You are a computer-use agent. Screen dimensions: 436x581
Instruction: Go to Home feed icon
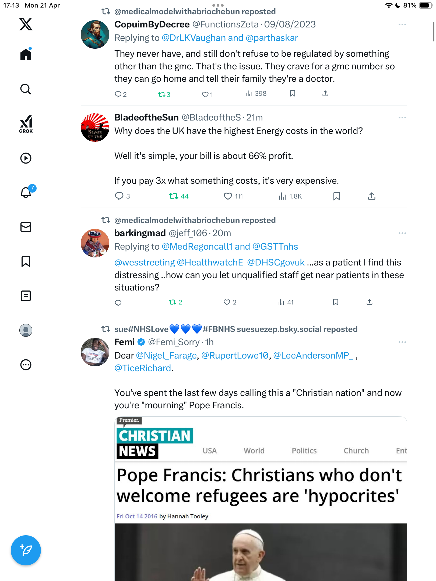26,54
